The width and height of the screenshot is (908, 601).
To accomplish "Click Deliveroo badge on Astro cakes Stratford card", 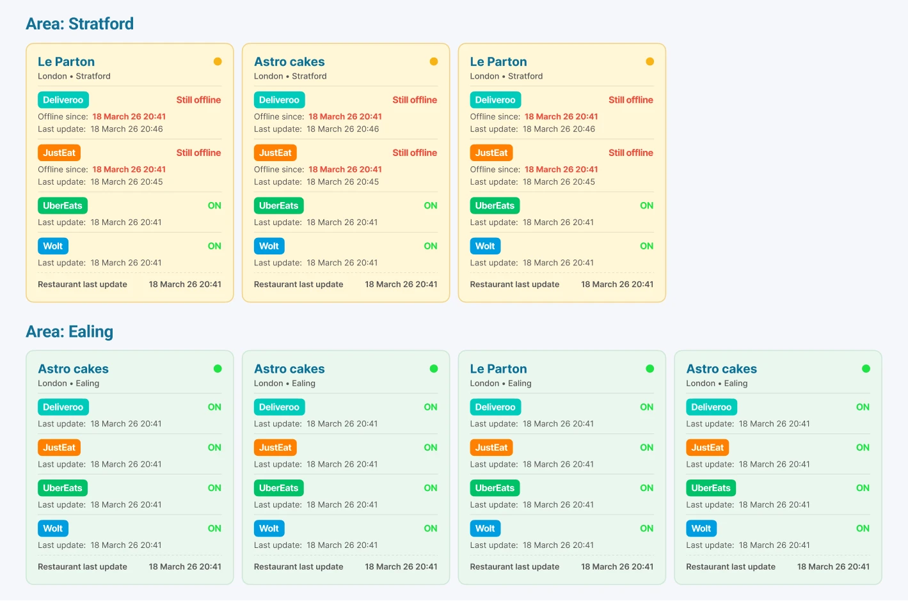I will click(x=279, y=100).
